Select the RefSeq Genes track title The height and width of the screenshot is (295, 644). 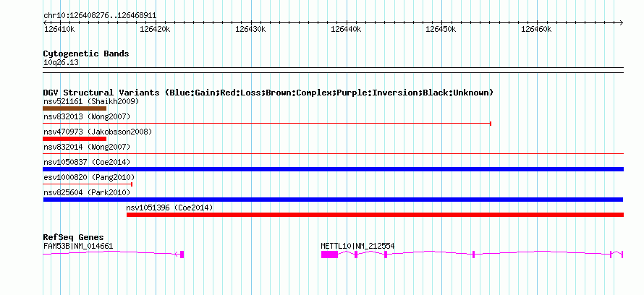(x=73, y=238)
